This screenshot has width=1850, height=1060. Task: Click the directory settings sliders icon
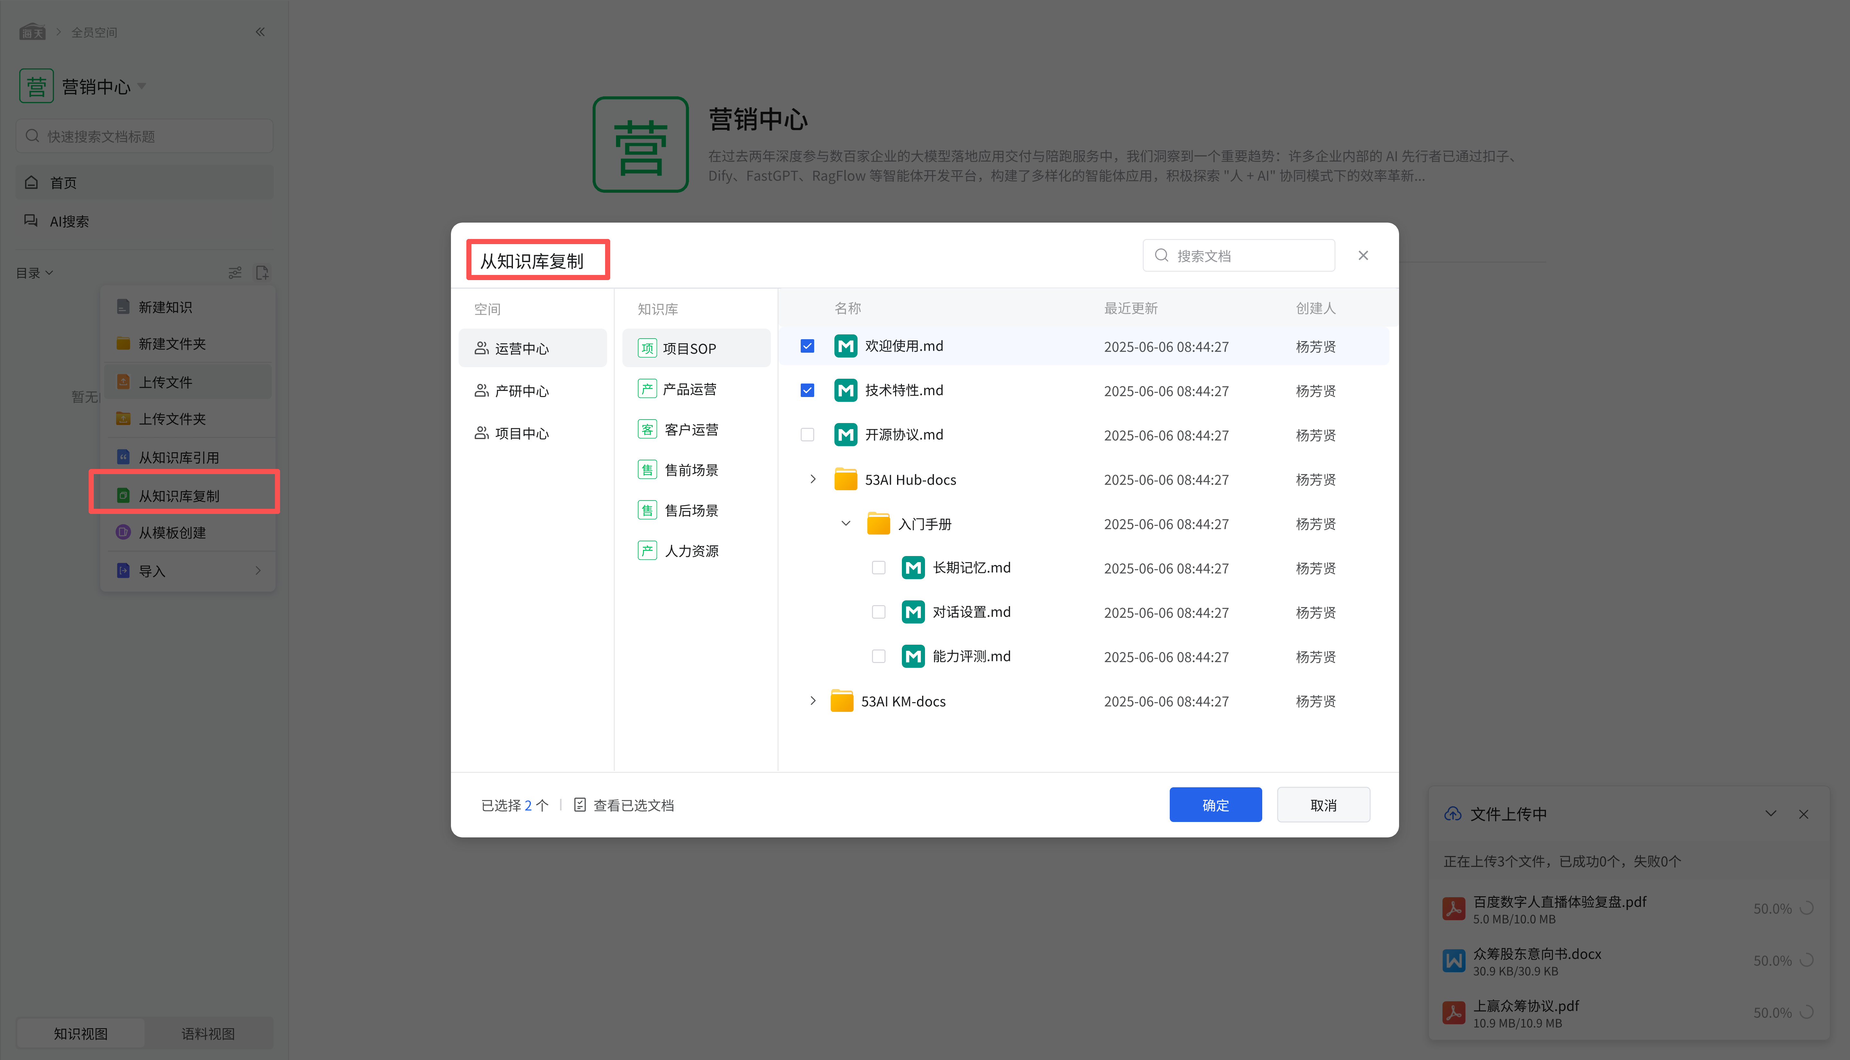[235, 272]
